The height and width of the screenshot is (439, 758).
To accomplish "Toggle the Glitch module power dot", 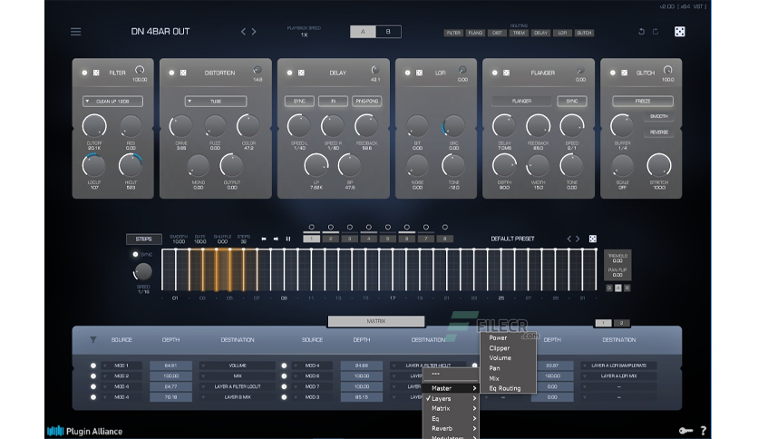I will (x=613, y=73).
